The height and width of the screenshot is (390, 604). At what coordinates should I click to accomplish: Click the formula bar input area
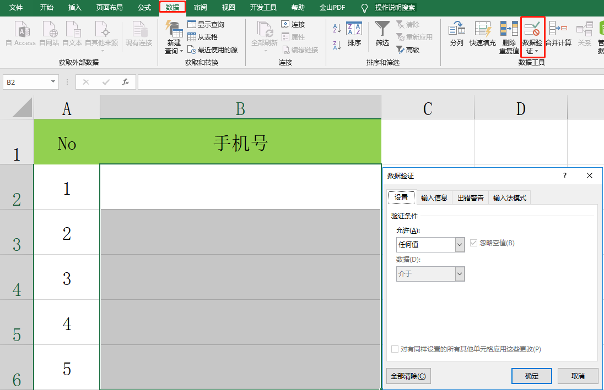pyautogui.click(x=370, y=82)
